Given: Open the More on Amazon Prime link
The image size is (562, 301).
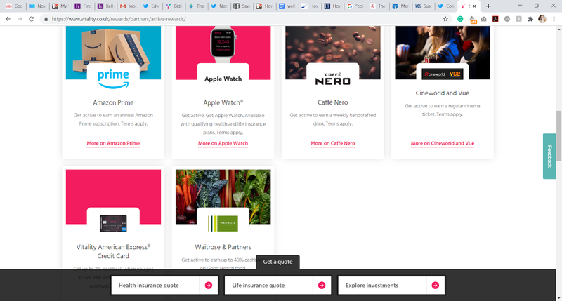Looking at the screenshot, I should click(x=113, y=143).
